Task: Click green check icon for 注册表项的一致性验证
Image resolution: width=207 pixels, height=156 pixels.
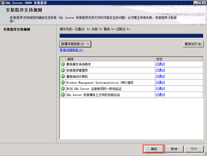Action: pos(63,88)
